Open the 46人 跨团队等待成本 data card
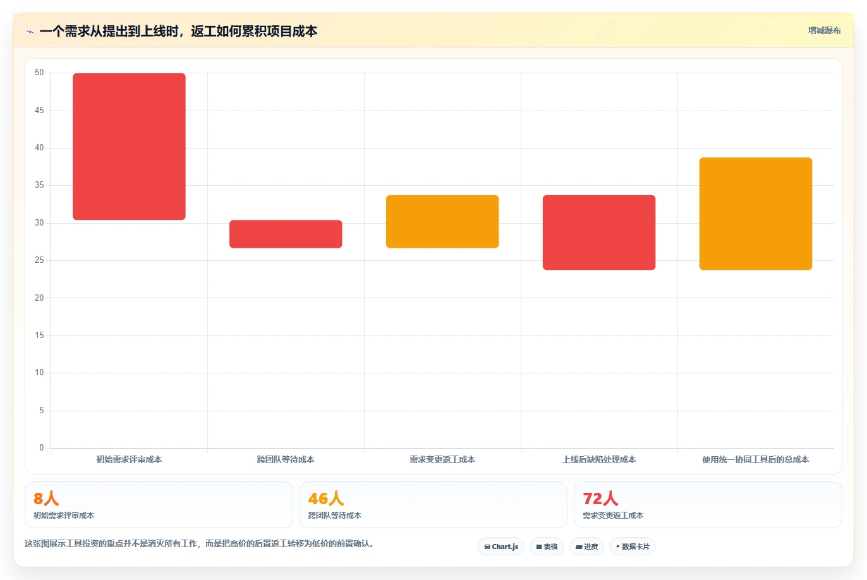This screenshot has height=580, width=867. coord(433,505)
